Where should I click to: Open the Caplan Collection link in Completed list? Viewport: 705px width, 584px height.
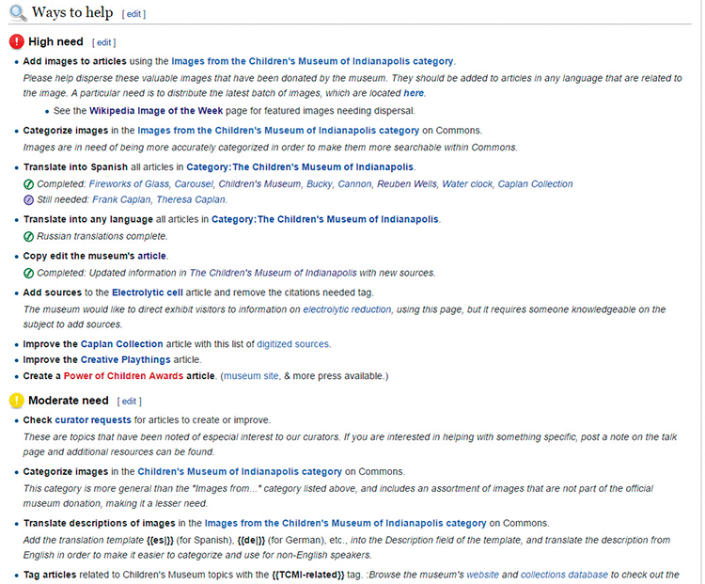point(535,184)
